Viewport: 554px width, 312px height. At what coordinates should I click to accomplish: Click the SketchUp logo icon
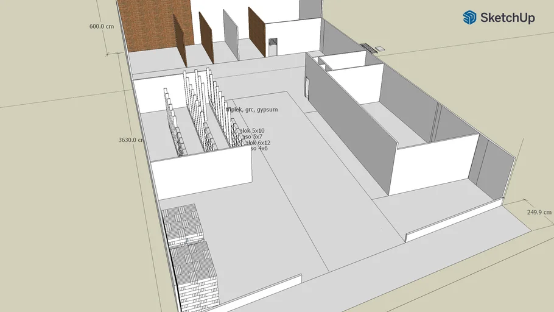[469, 18]
